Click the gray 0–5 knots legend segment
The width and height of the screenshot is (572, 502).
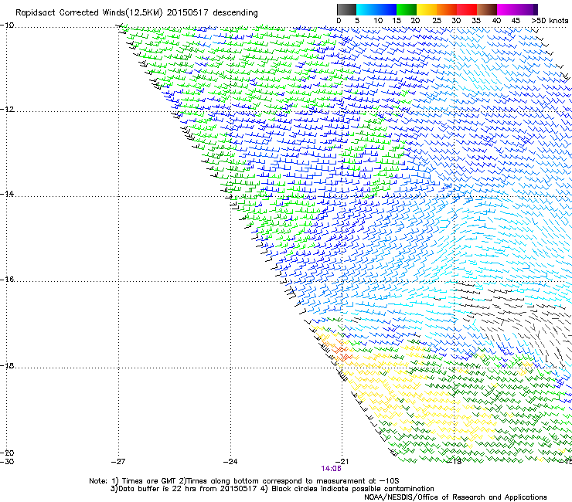pos(346,9)
